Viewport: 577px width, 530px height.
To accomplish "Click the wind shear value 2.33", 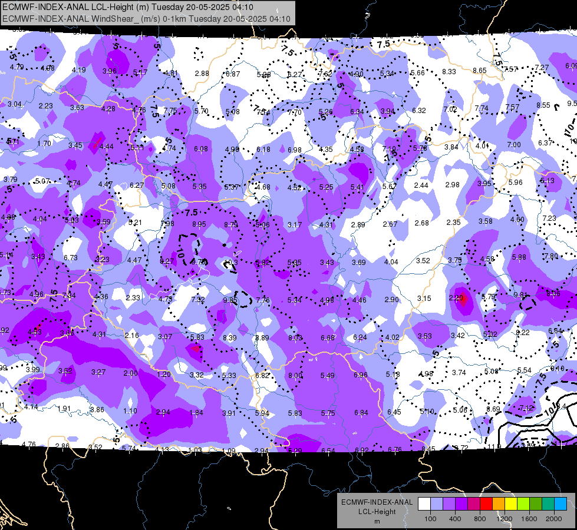I will [x=133, y=297].
